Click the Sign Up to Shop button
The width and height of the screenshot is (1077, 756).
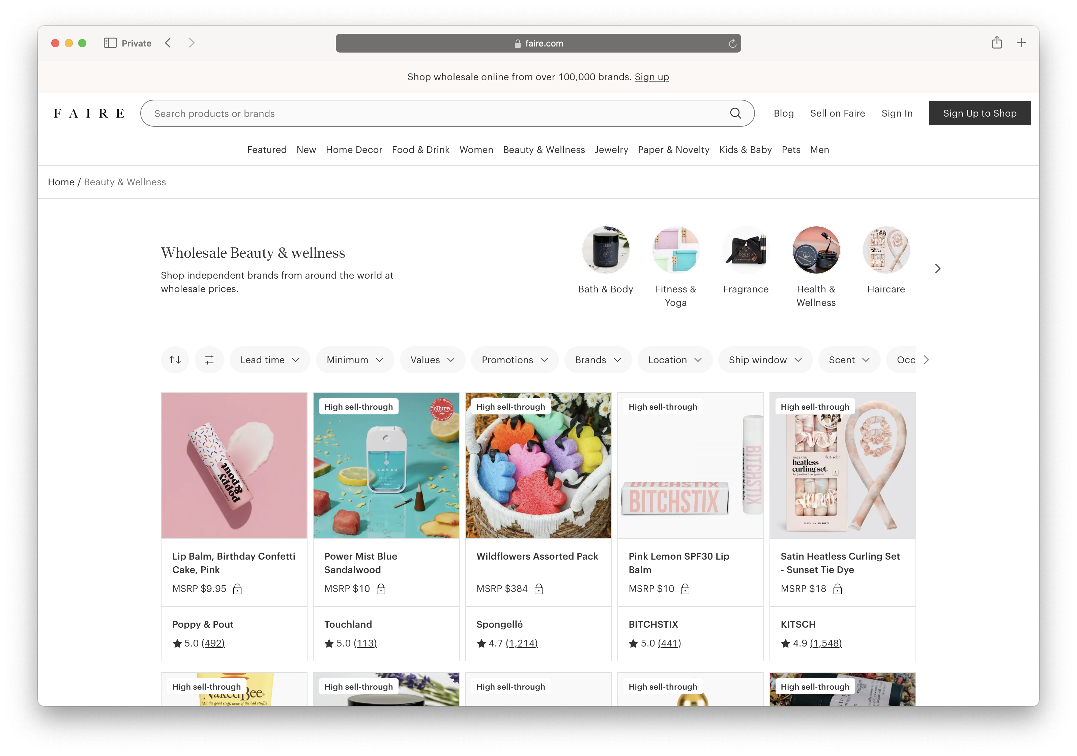coord(980,113)
